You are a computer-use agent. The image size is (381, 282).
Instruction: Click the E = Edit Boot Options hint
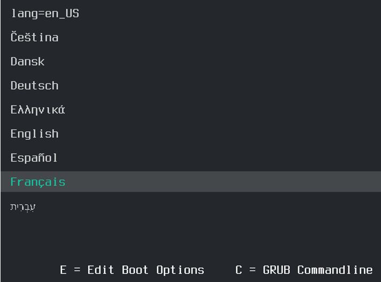click(x=131, y=270)
